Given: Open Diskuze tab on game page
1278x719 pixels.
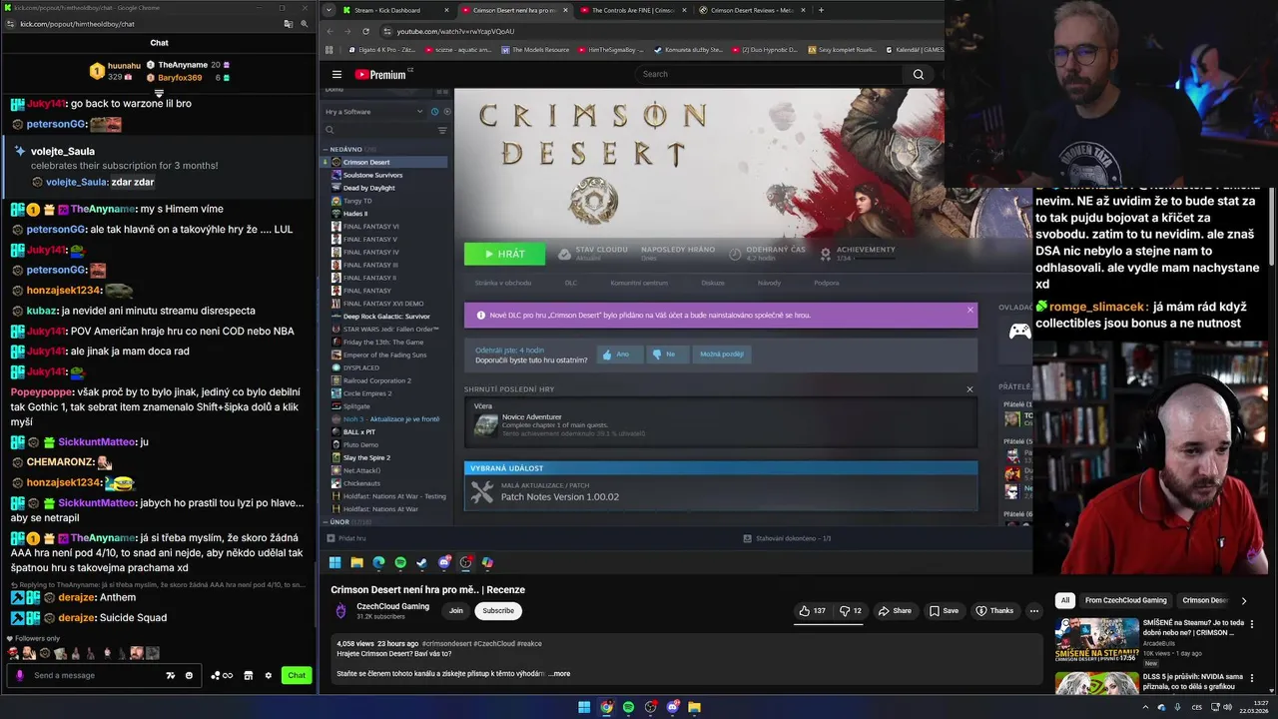Looking at the screenshot, I should (x=713, y=283).
